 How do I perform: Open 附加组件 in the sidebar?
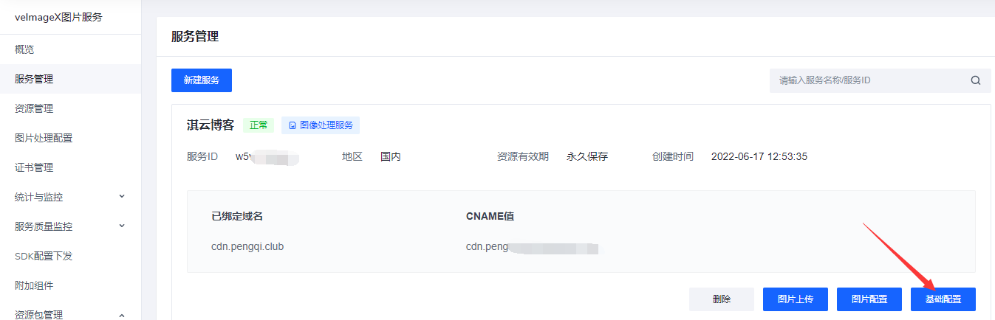(34, 285)
